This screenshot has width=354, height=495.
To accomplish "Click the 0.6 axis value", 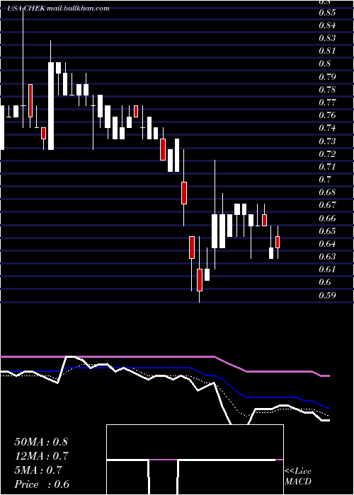I will coord(324,282).
